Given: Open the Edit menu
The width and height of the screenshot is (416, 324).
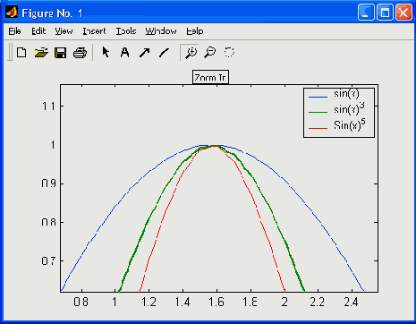Looking at the screenshot, I should [x=38, y=31].
